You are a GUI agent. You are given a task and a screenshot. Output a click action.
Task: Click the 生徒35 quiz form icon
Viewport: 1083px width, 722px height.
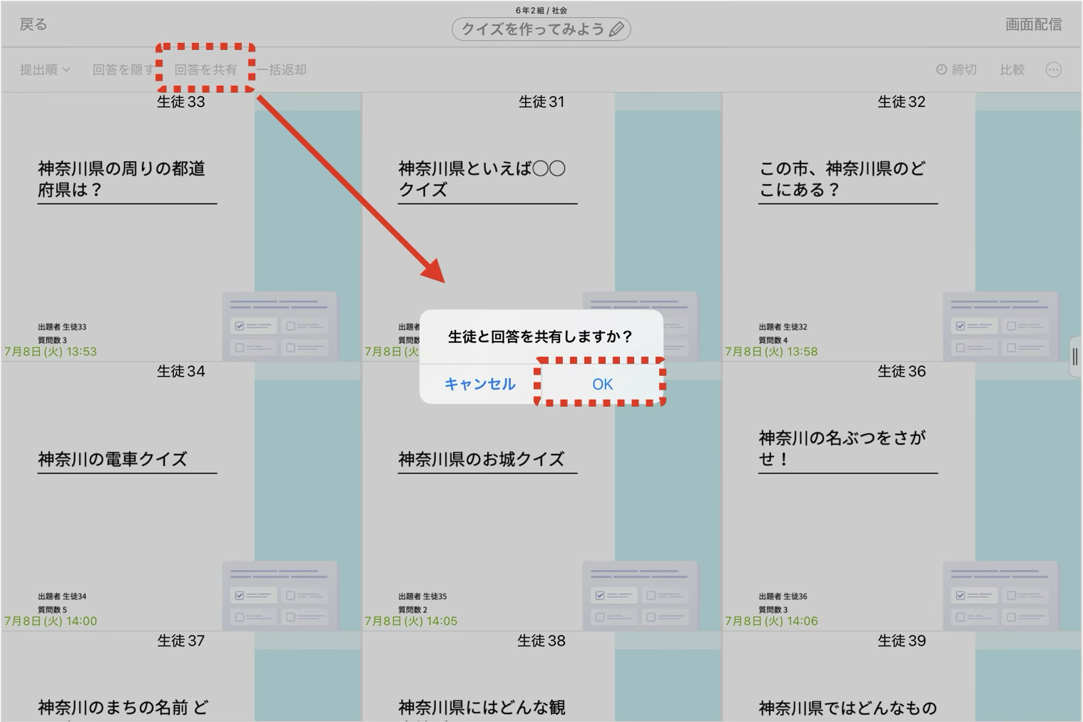click(640, 595)
